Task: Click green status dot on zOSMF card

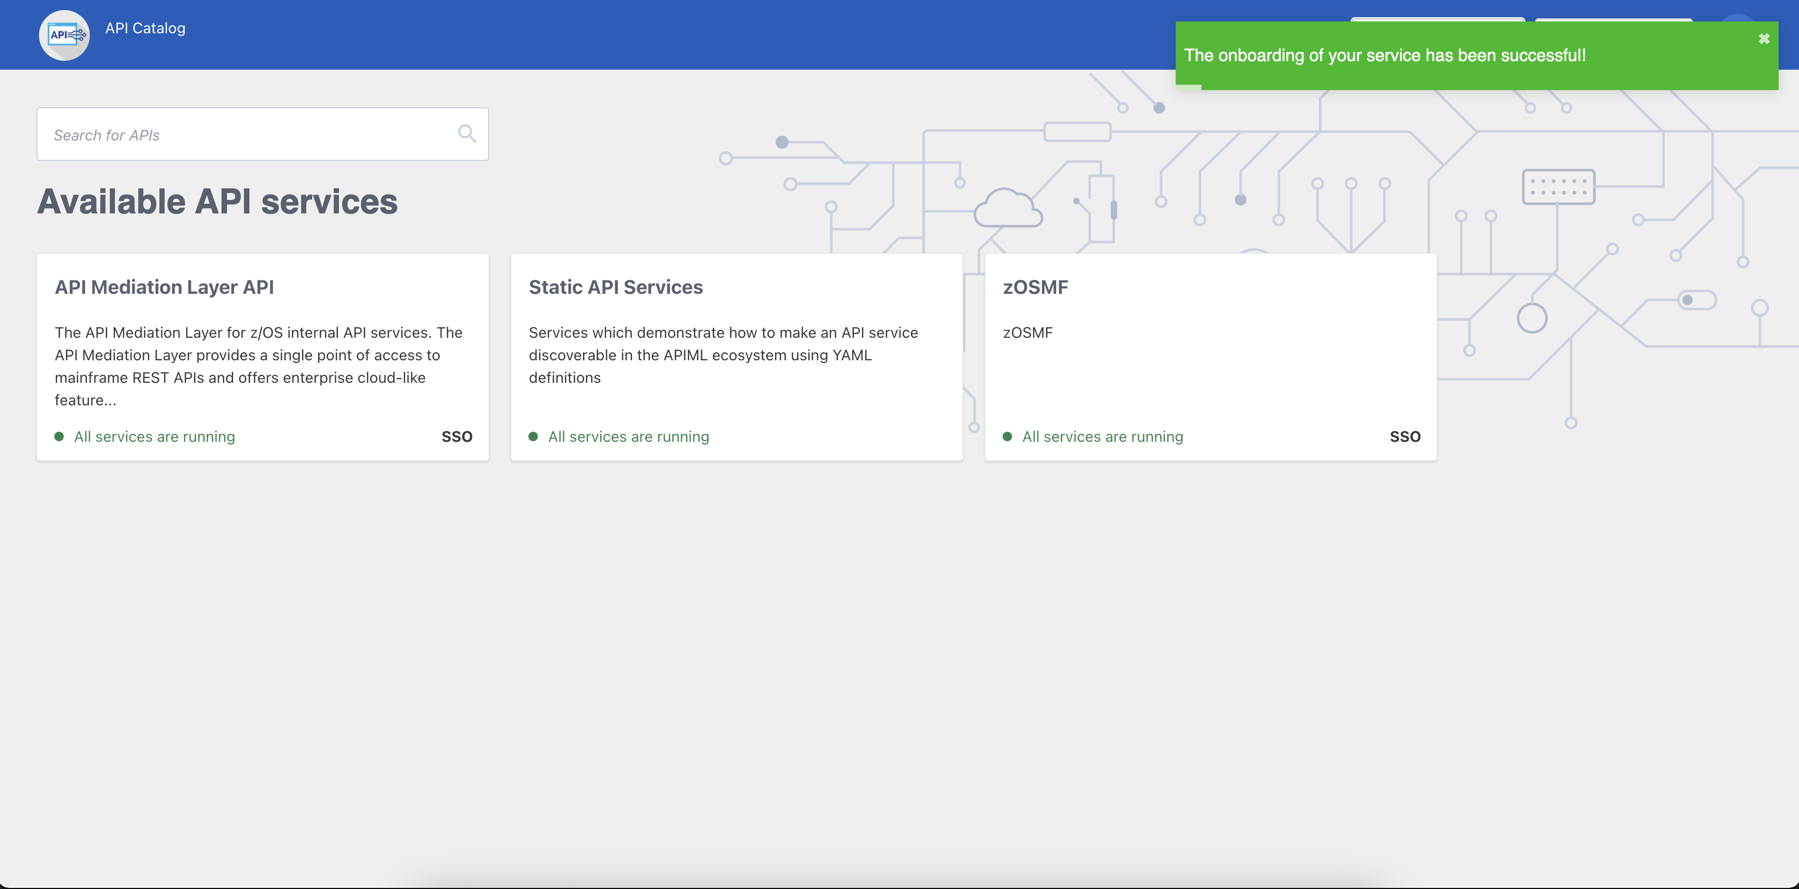Action: point(1007,436)
